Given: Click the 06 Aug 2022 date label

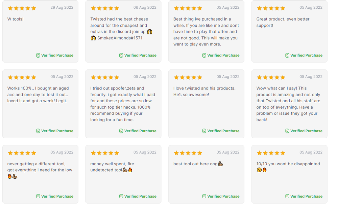Looking at the screenshot, I should point(145,7).
